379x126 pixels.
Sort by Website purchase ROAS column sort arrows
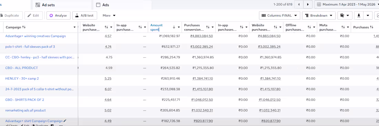[106, 27]
